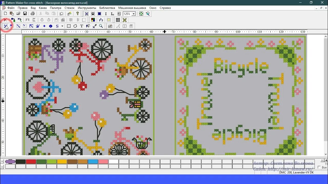Image resolution: width=328 pixels, height=184 pixels.
Task: Open the Инструменты menu
Action: coord(87,8)
